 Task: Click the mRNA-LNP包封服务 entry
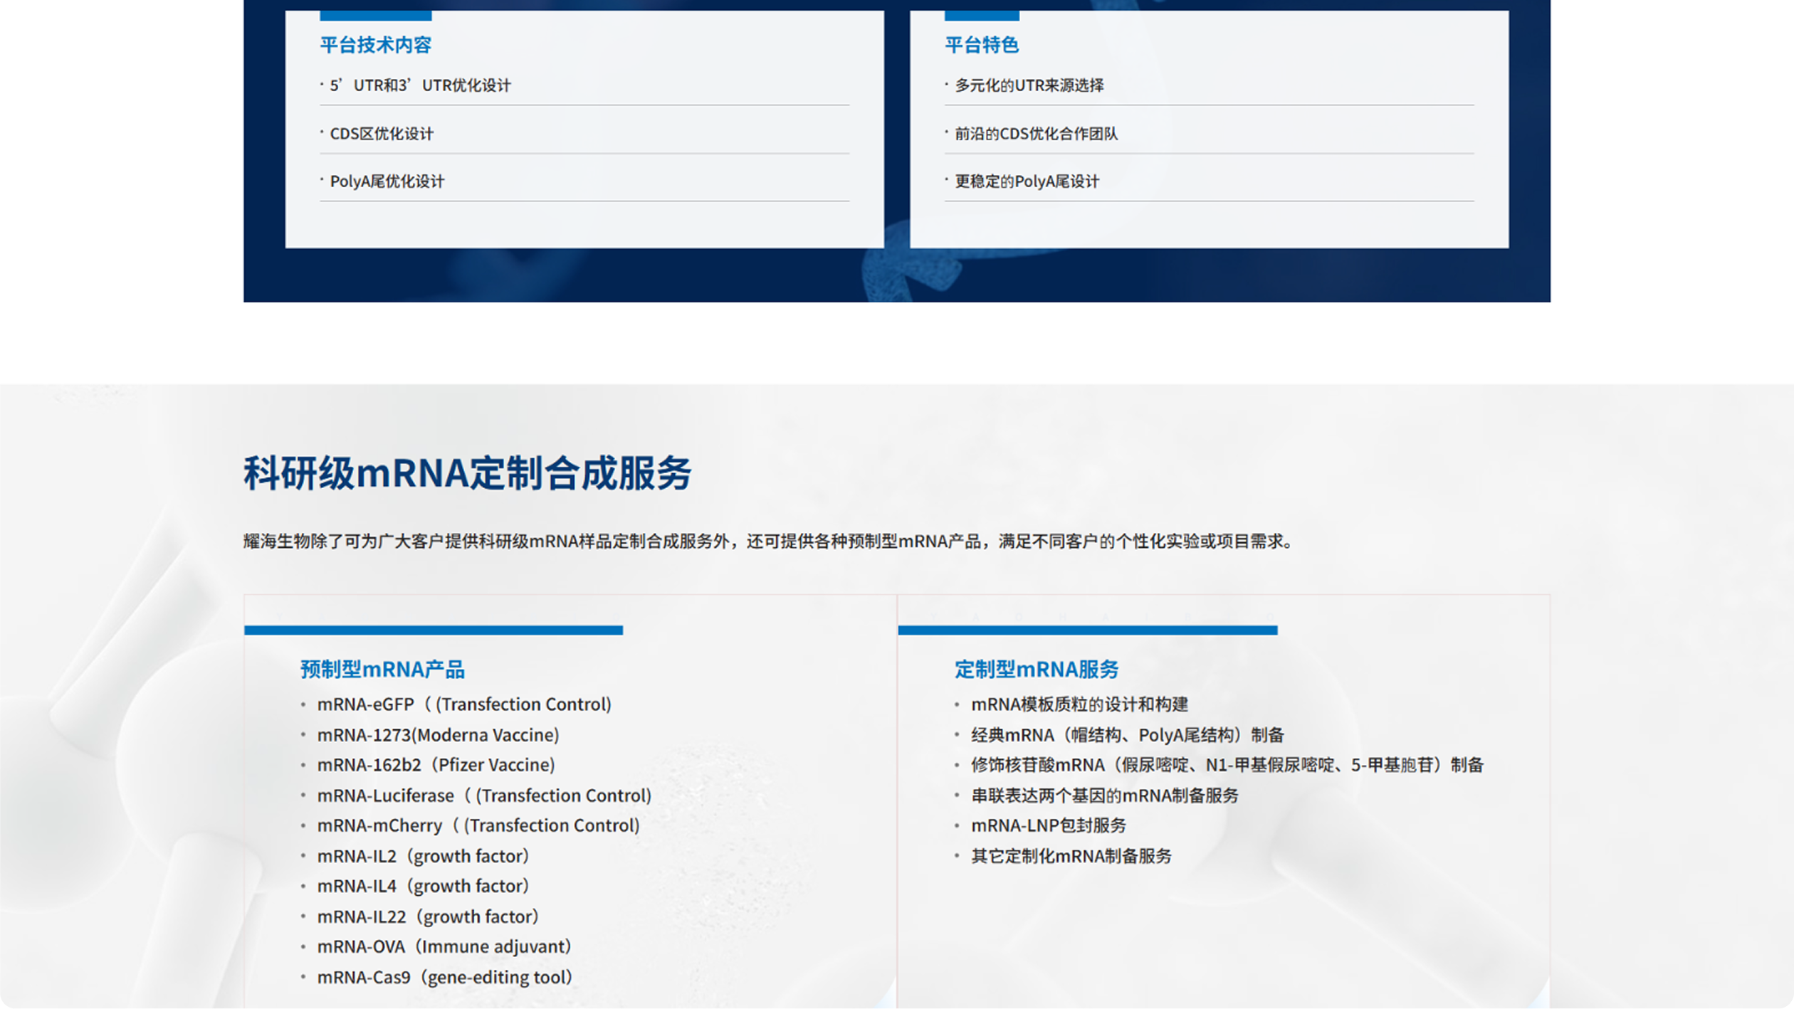click(1049, 825)
